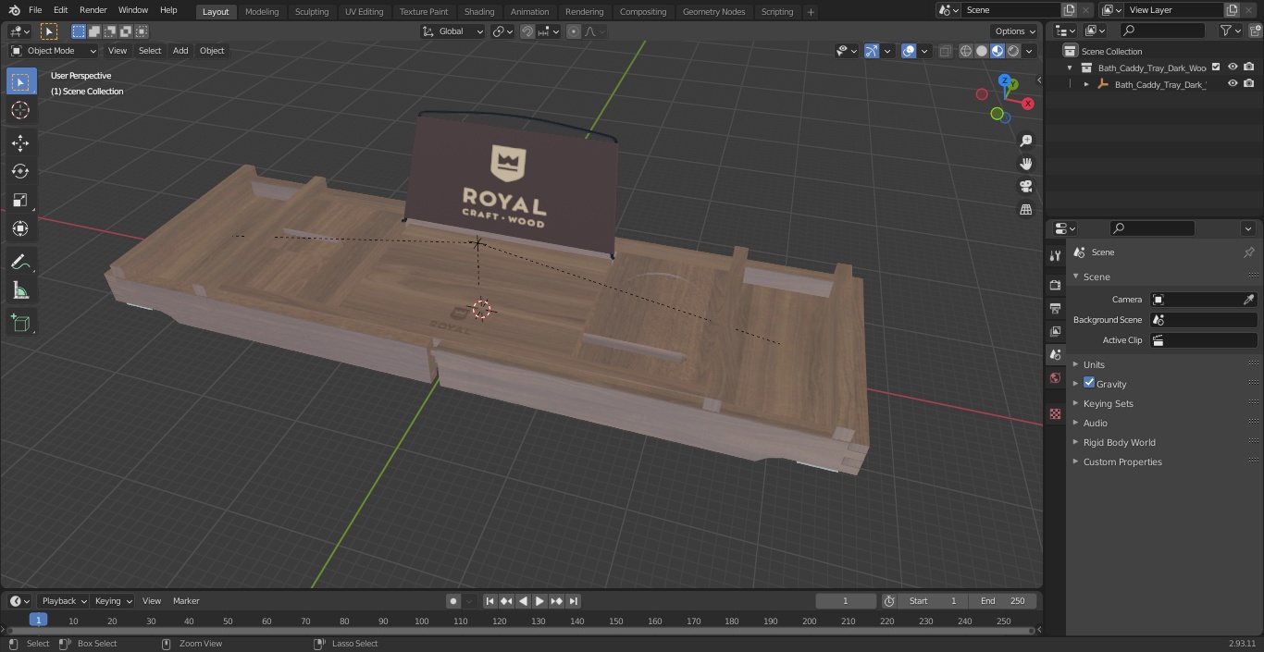Viewport: 1264px width, 652px height.
Task: Toggle camera view icon in viewport
Action: tap(1025, 187)
